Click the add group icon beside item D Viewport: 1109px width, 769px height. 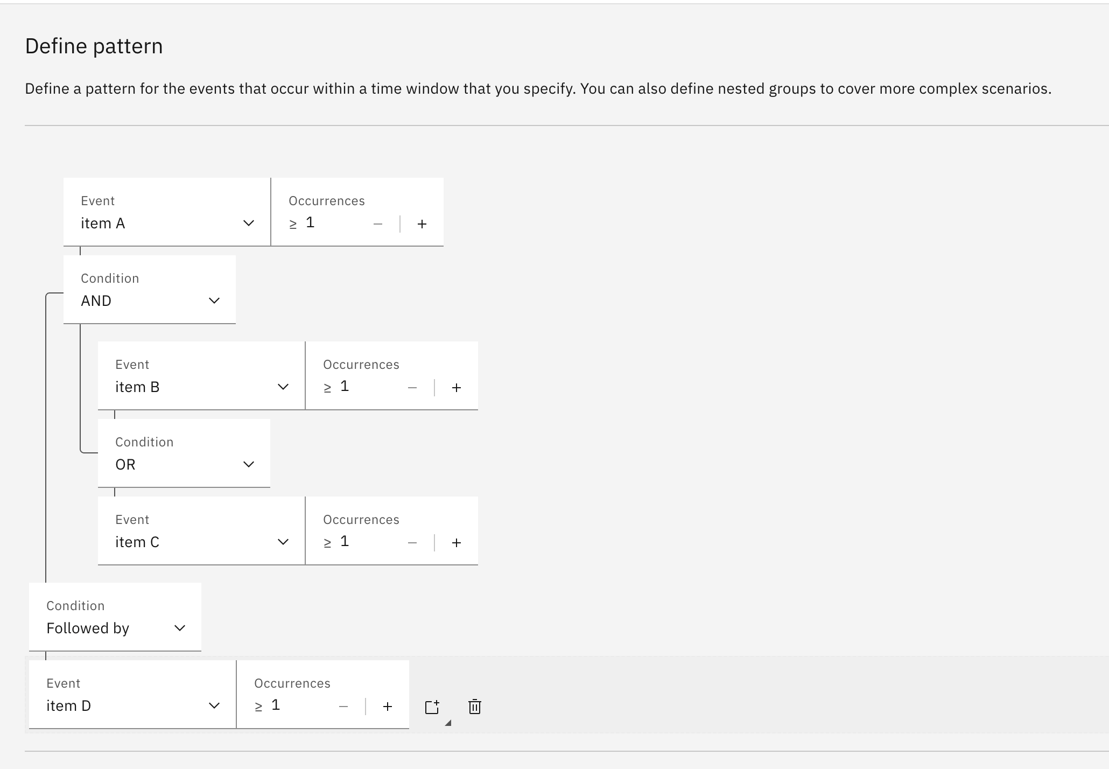[432, 707]
